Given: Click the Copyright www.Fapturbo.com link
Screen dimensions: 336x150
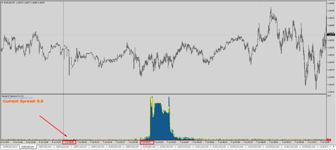Looking at the screenshot, I should tap(18, 98).
